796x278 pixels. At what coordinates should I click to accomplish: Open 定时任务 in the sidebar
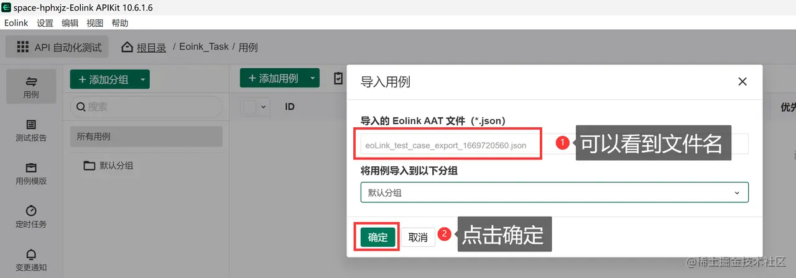coord(31,217)
